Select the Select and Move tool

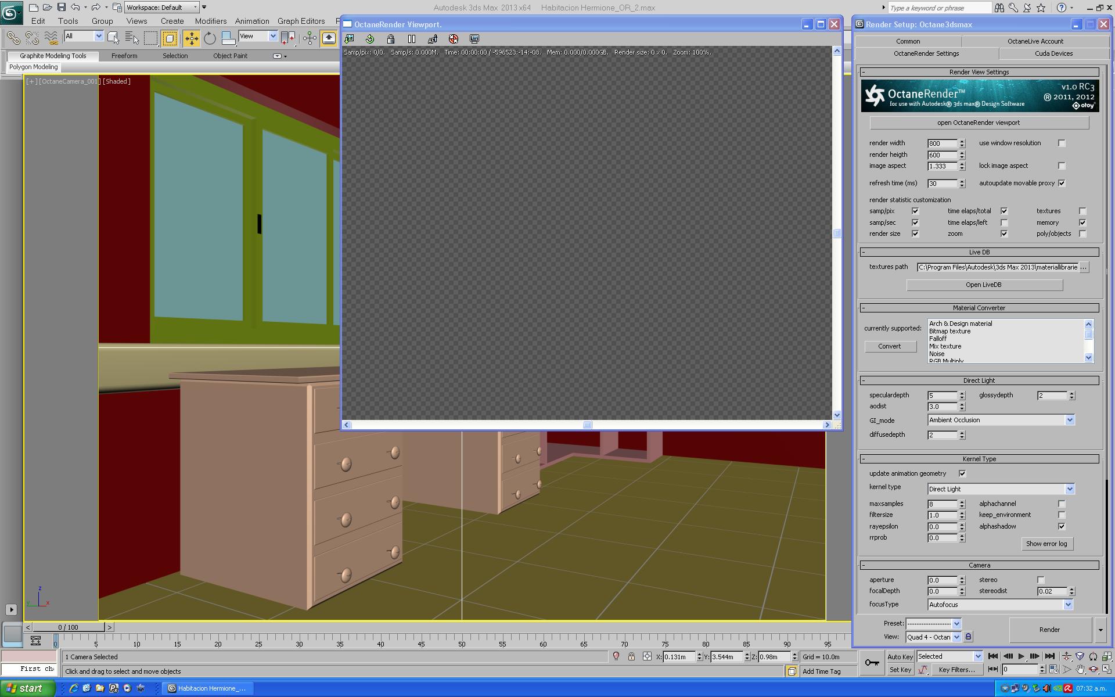pos(191,38)
